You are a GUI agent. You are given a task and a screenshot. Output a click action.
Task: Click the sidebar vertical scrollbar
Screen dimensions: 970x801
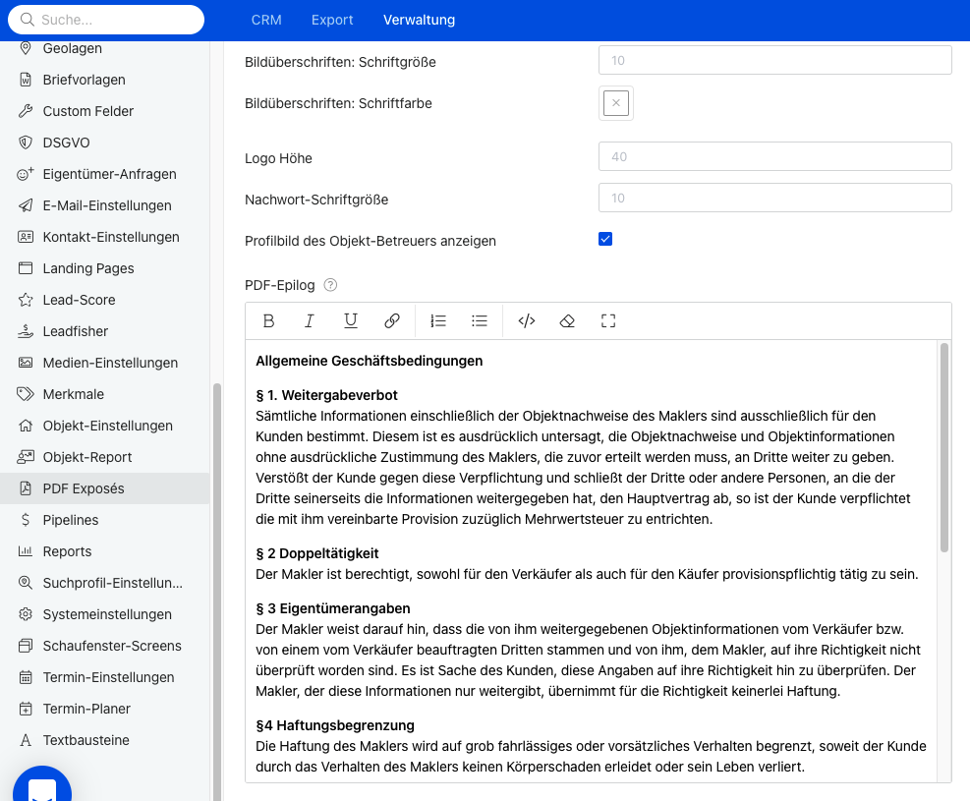217,592
